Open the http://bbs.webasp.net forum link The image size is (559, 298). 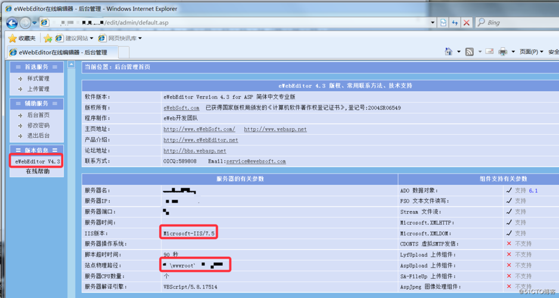pyautogui.click(x=195, y=150)
